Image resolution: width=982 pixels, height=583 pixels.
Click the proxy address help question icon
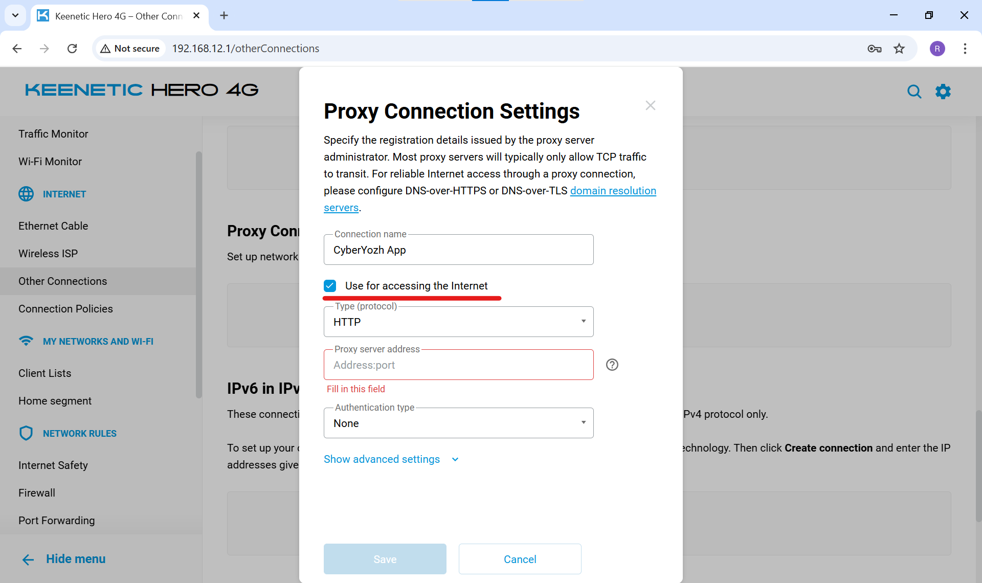(x=612, y=365)
